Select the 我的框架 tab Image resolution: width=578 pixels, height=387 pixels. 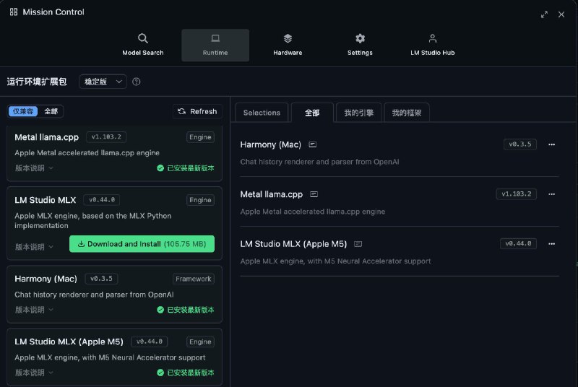407,113
